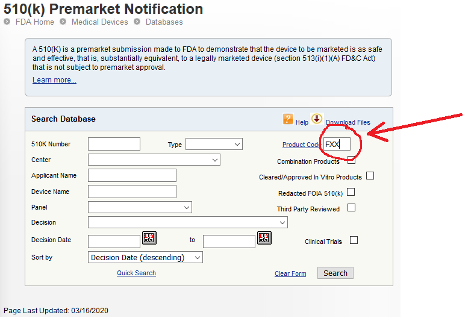Click into the Device Name field

pyautogui.click(x=132, y=192)
